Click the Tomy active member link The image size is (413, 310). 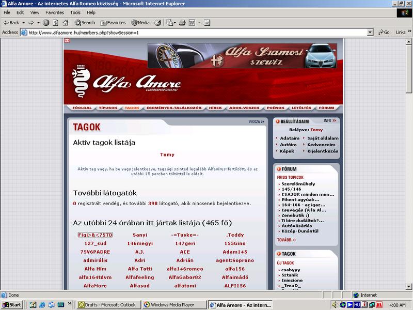(167, 154)
